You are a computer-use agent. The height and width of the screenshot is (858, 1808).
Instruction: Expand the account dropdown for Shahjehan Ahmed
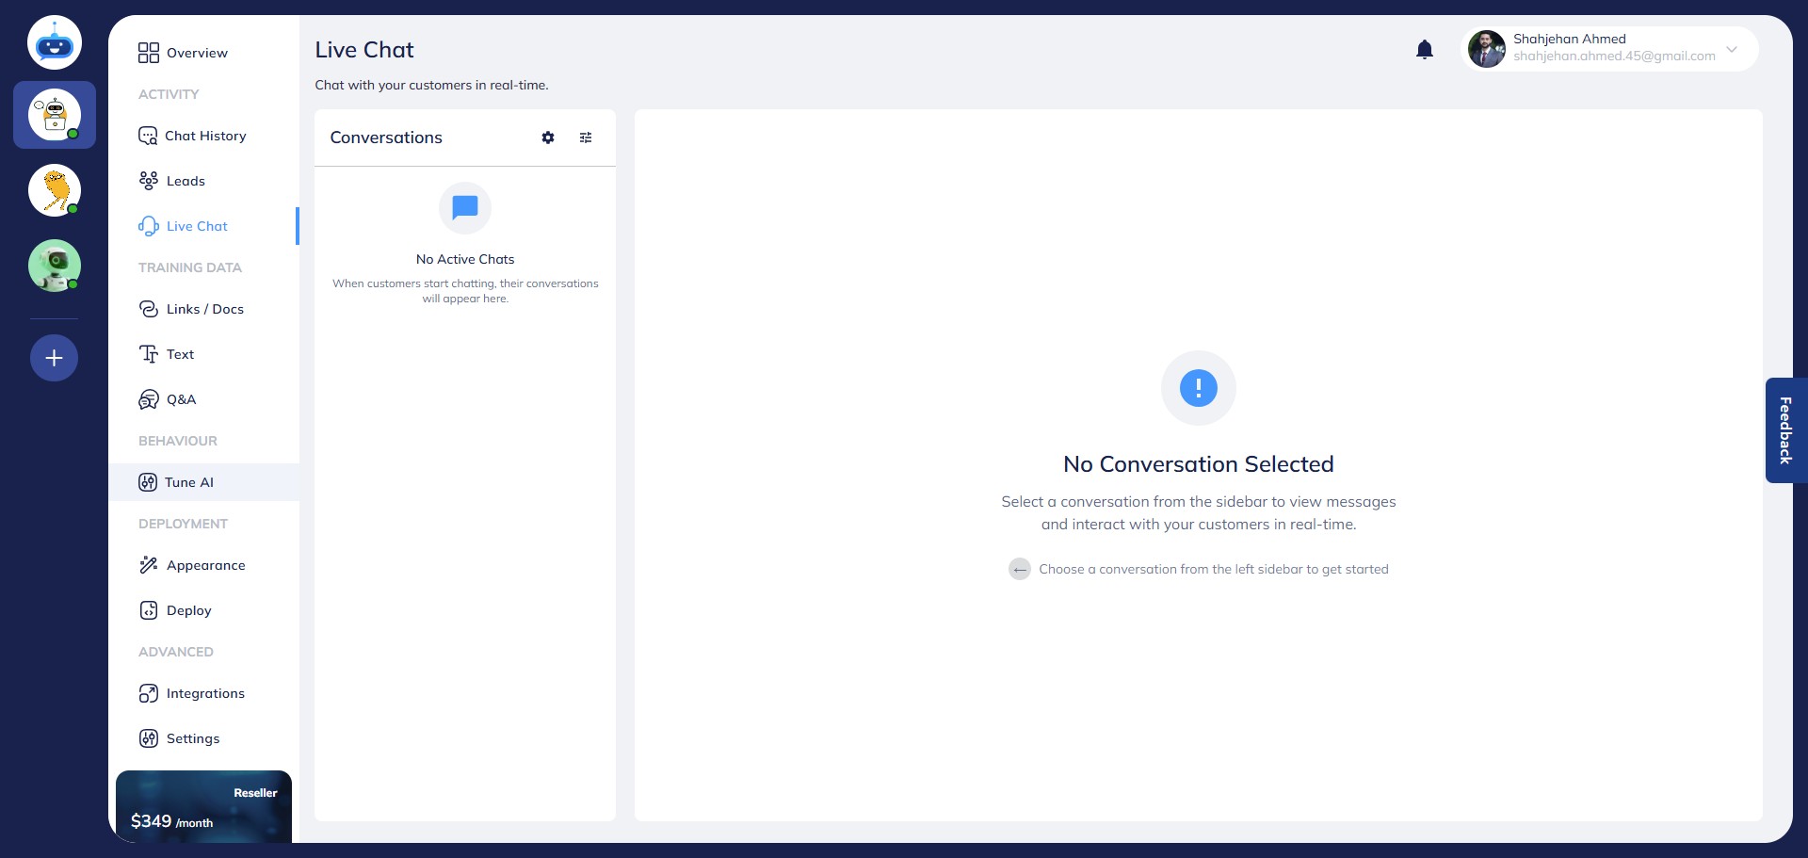pos(1732,49)
